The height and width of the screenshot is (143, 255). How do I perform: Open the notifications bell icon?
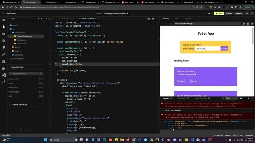(x=247, y=14)
